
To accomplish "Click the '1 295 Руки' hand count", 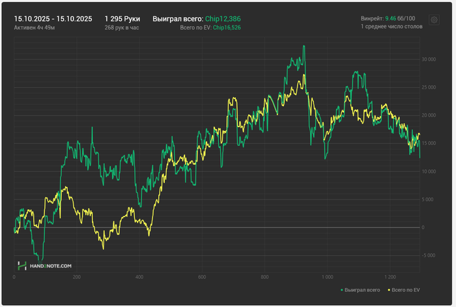I will click(122, 19).
